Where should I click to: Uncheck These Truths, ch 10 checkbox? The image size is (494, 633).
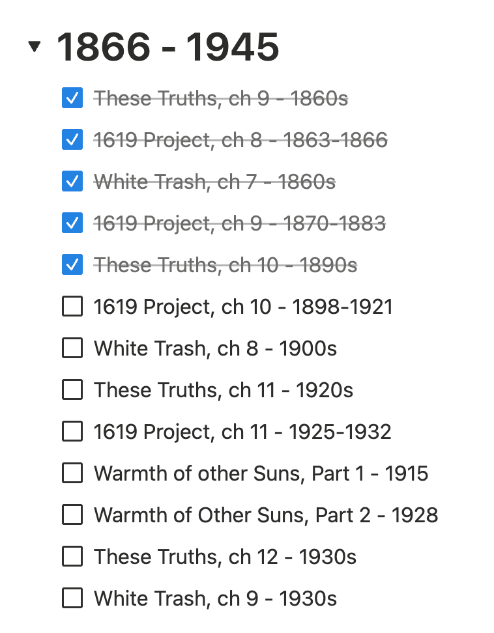72,265
